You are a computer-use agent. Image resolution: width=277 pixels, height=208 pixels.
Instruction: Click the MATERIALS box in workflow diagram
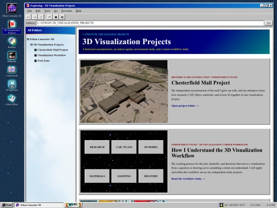point(97,176)
